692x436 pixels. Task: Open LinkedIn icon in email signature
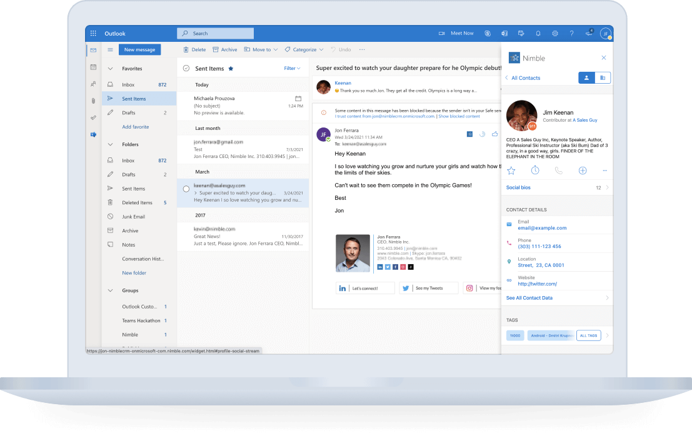click(380, 267)
